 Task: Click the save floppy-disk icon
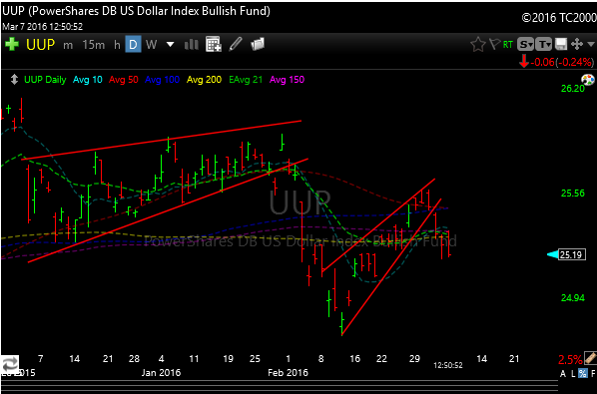(x=561, y=45)
